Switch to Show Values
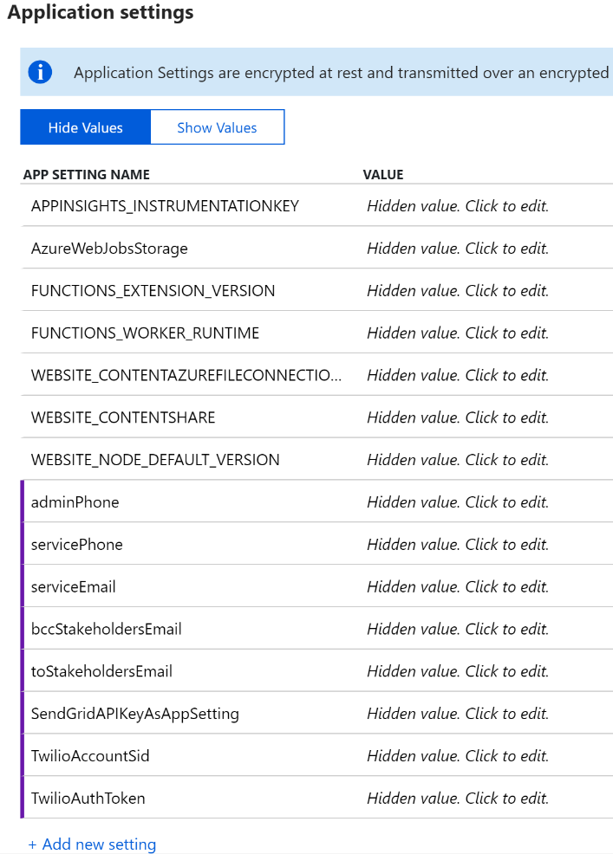Viewport: 613px width, 854px height. click(x=217, y=127)
